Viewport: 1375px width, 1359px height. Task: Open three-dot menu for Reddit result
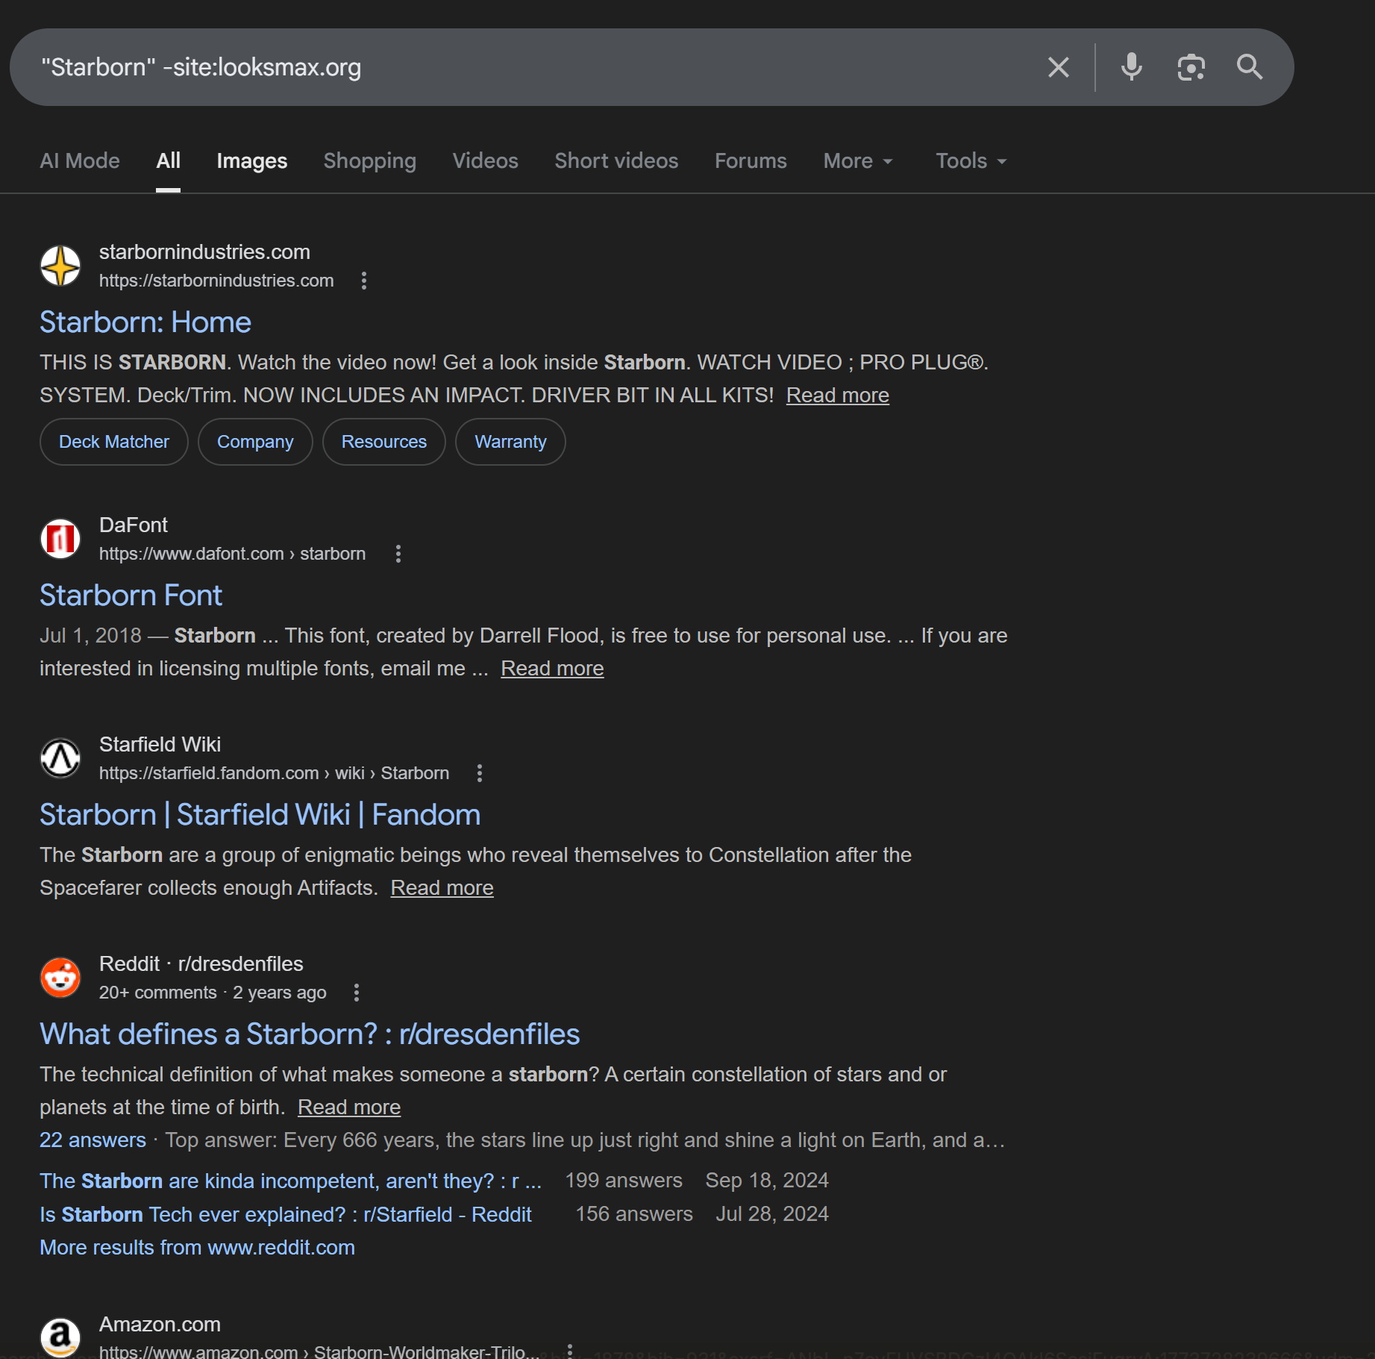pos(357,993)
